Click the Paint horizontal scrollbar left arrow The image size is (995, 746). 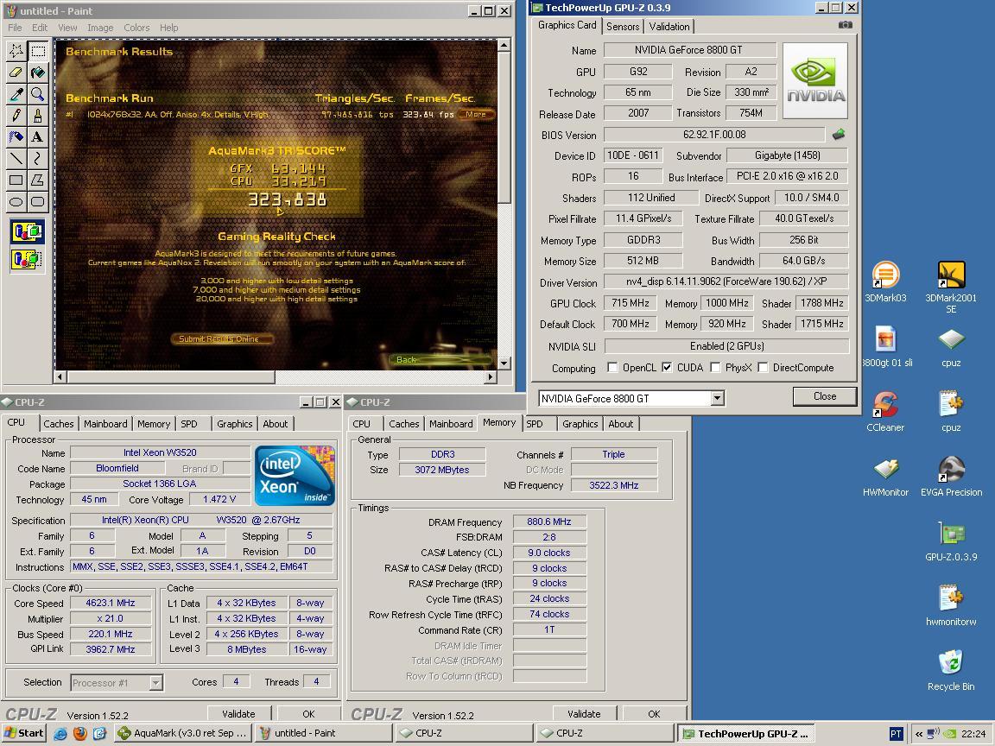pyautogui.click(x=61, y=376)
